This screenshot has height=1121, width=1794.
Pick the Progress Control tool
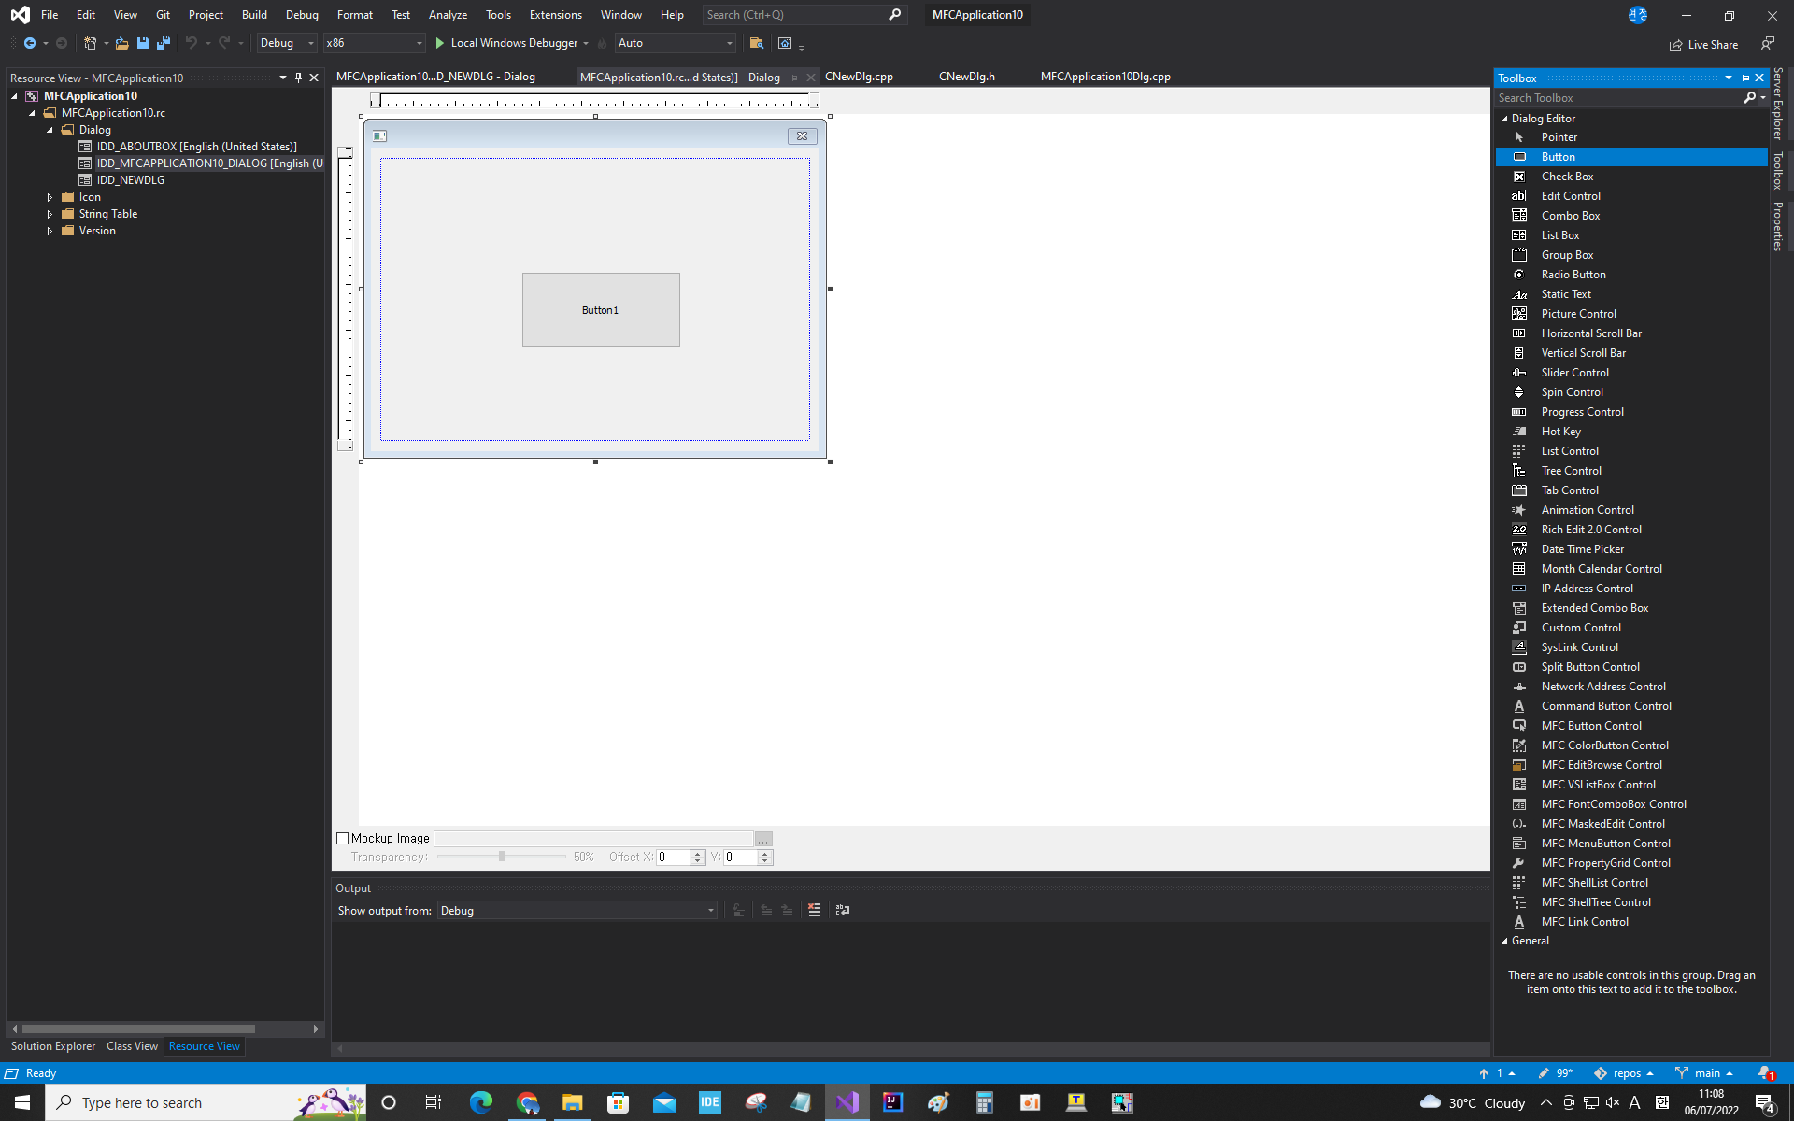(x=1631, y=412)
